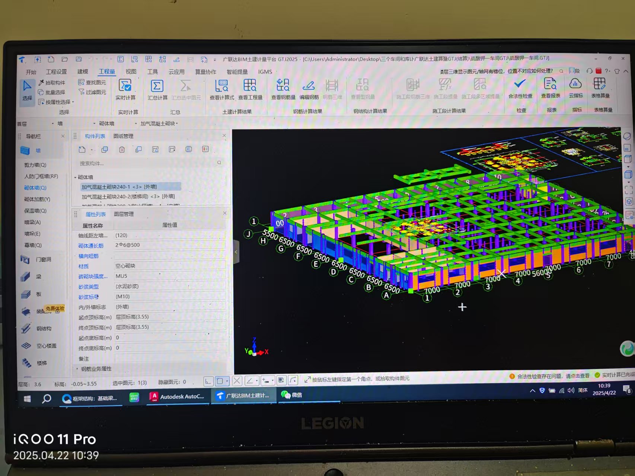
Task: Click 过滤图元 button
Action: [92, 92]
